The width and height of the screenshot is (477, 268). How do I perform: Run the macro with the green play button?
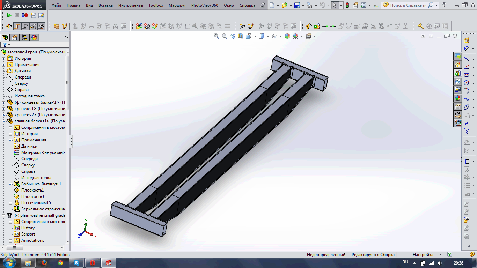click(x=9, y=15)
